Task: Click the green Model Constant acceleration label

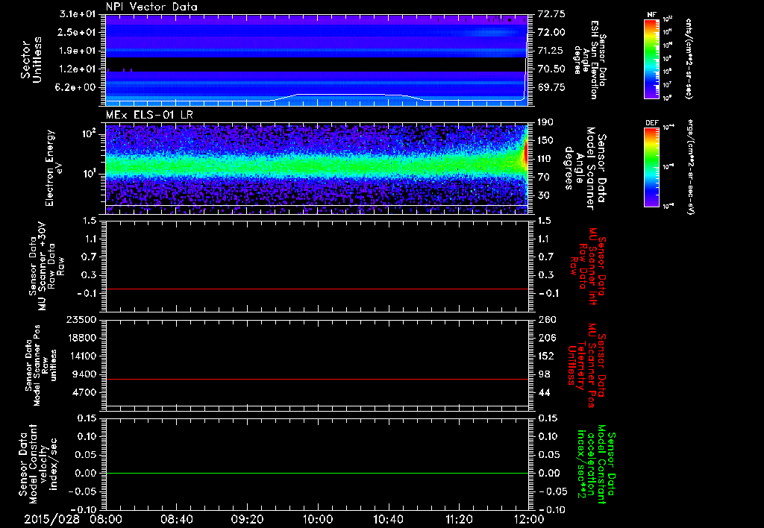Action: [x=595, y=466]
